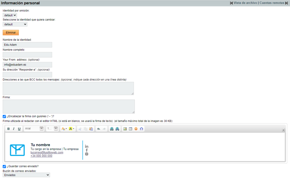This screenshot has height=181, width=290.
Task: Open the 'Enviados' sent mailbox dropdown
Action: pyautogui.click(x=26, y=175)
